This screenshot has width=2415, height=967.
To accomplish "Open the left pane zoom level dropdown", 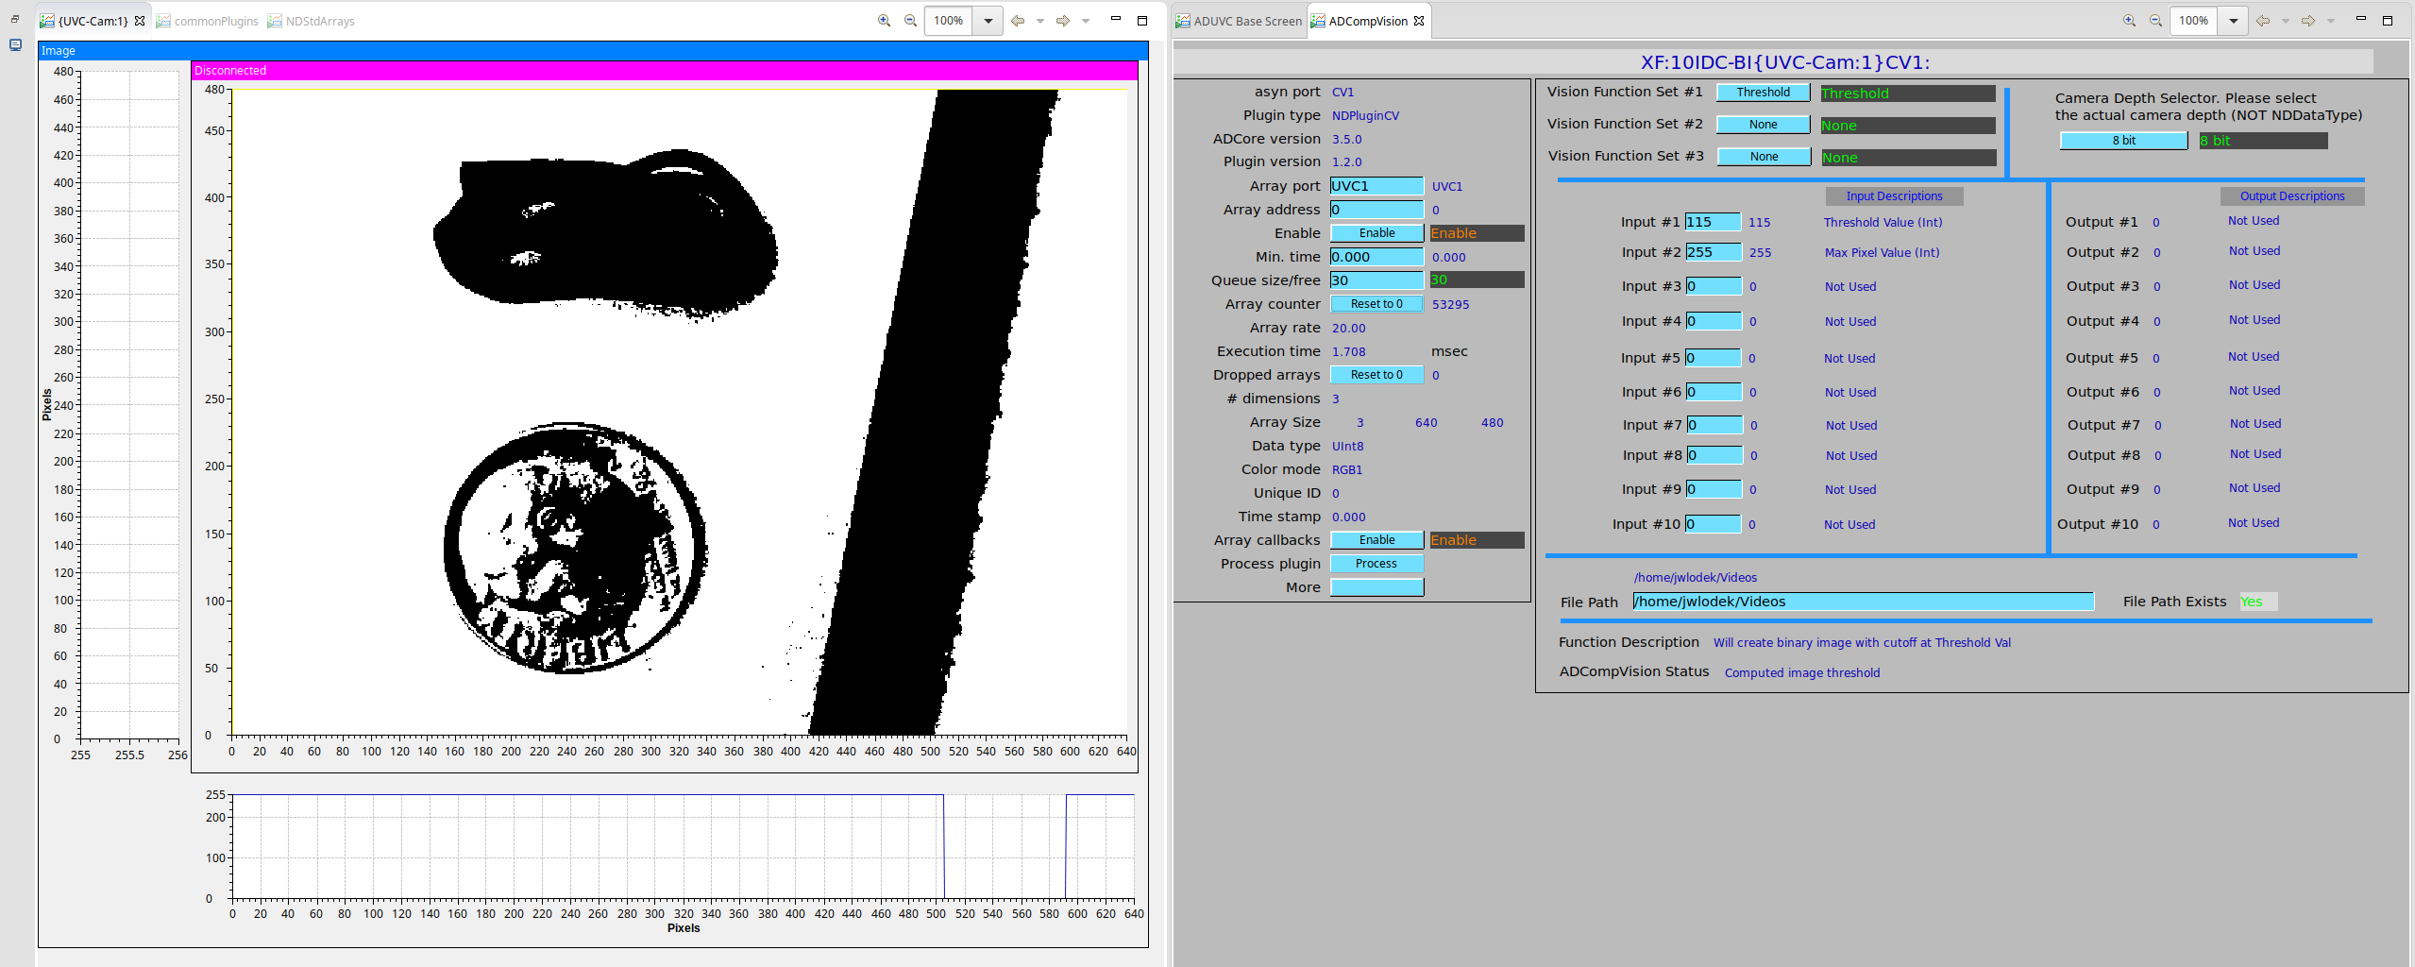I will [988, 21].
